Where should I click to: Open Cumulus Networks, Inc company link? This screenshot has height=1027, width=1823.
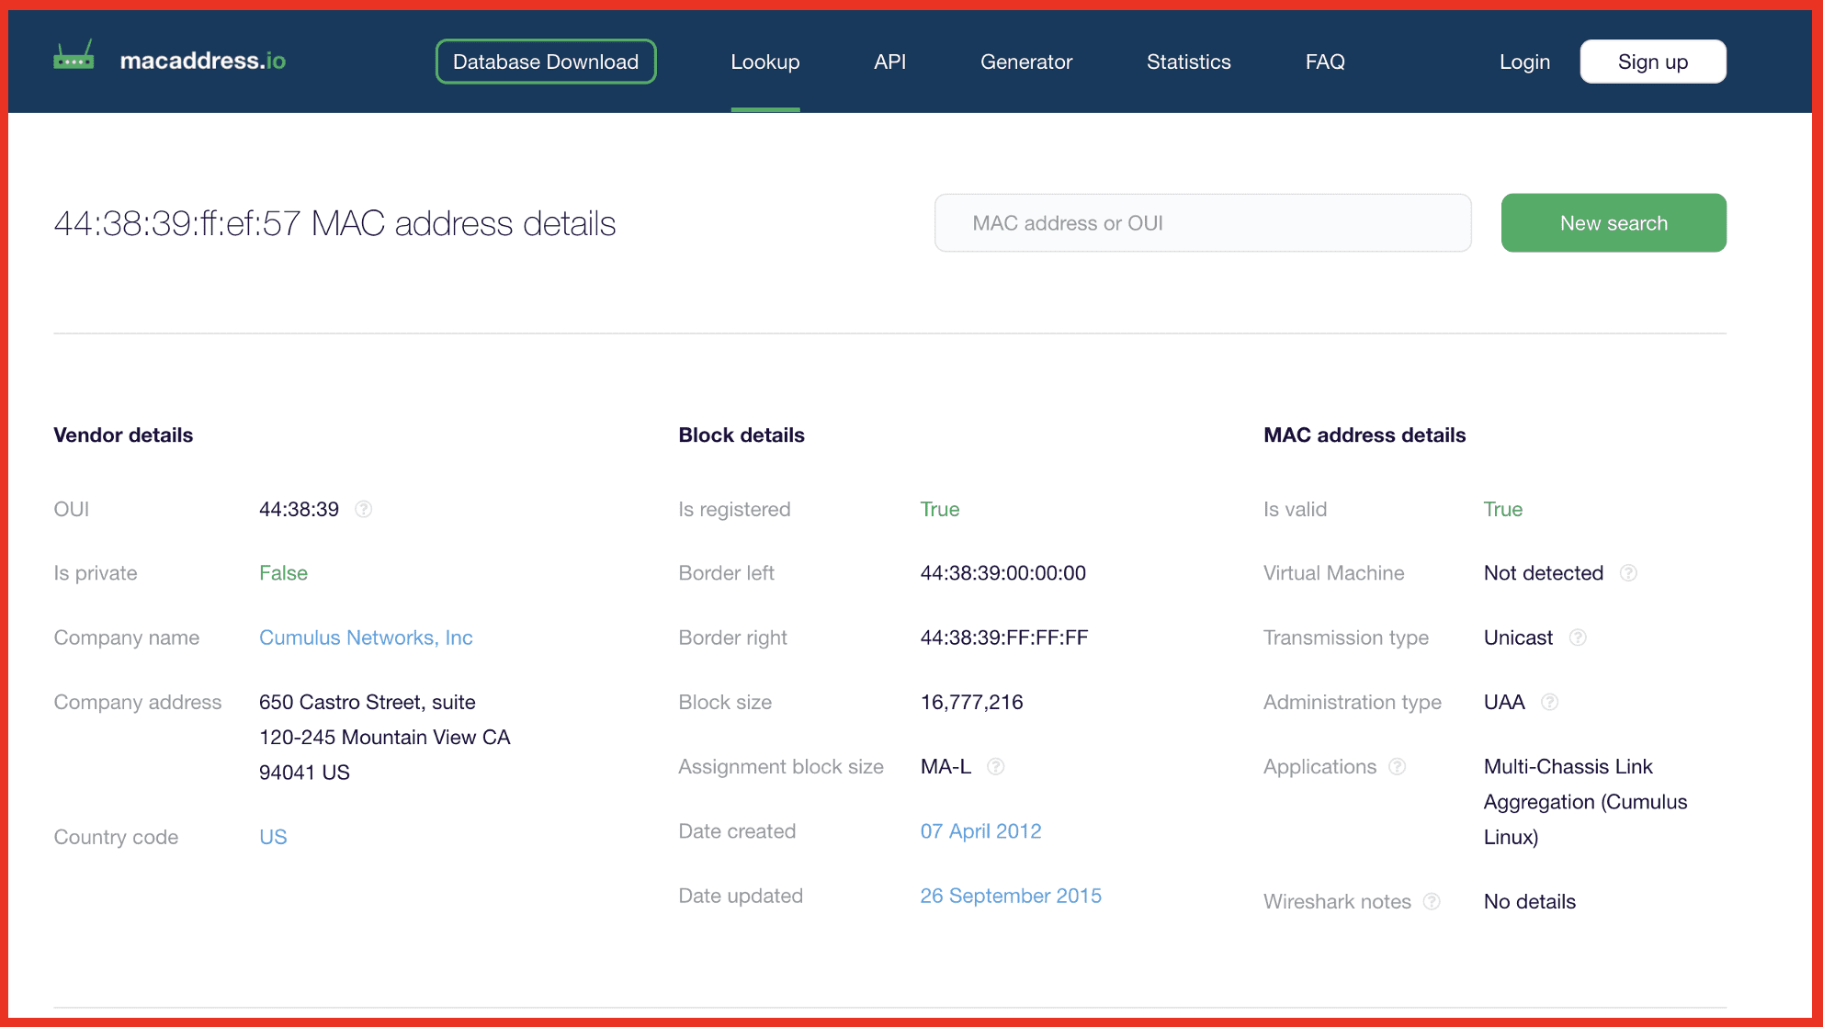tap(366, 638)
